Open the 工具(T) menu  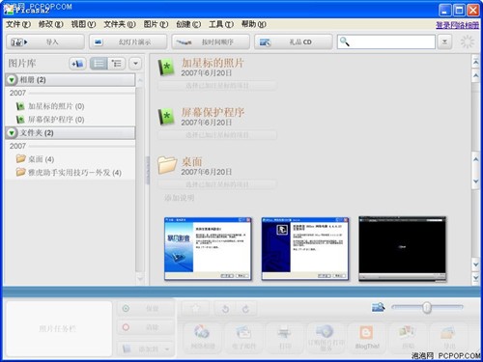click(x=221, y=24)
